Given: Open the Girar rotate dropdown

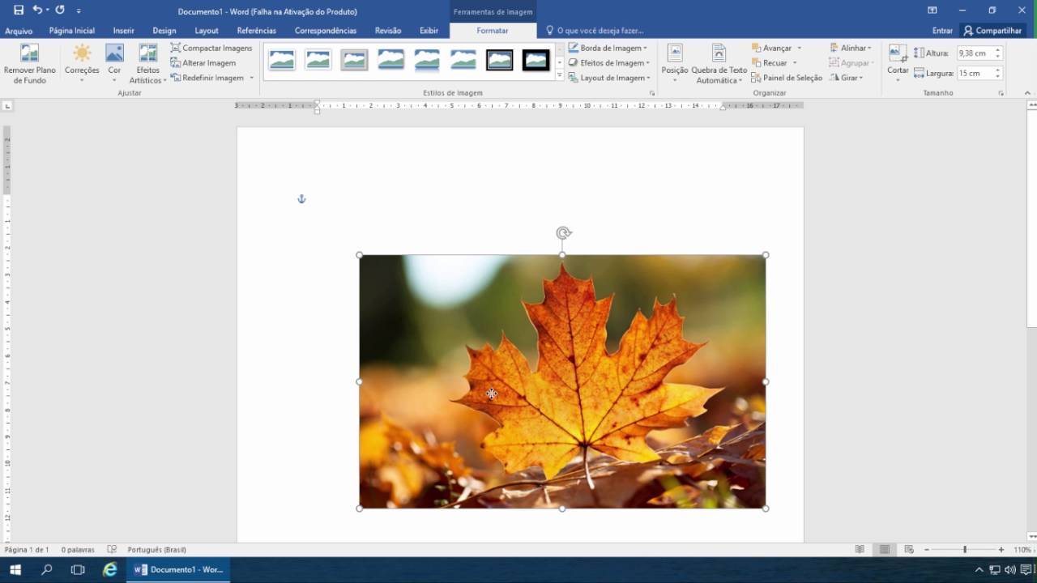Looking at the screenshot, I should click(x=846, y=78).
